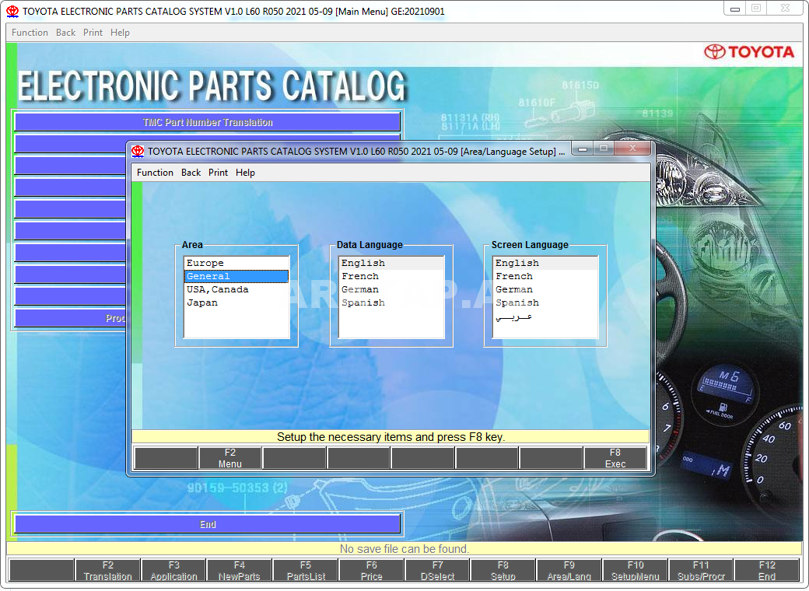Select General in the Area list
The width and height of the screenshot is (809, 591).
pyautogui.click(x=236, y=276)
